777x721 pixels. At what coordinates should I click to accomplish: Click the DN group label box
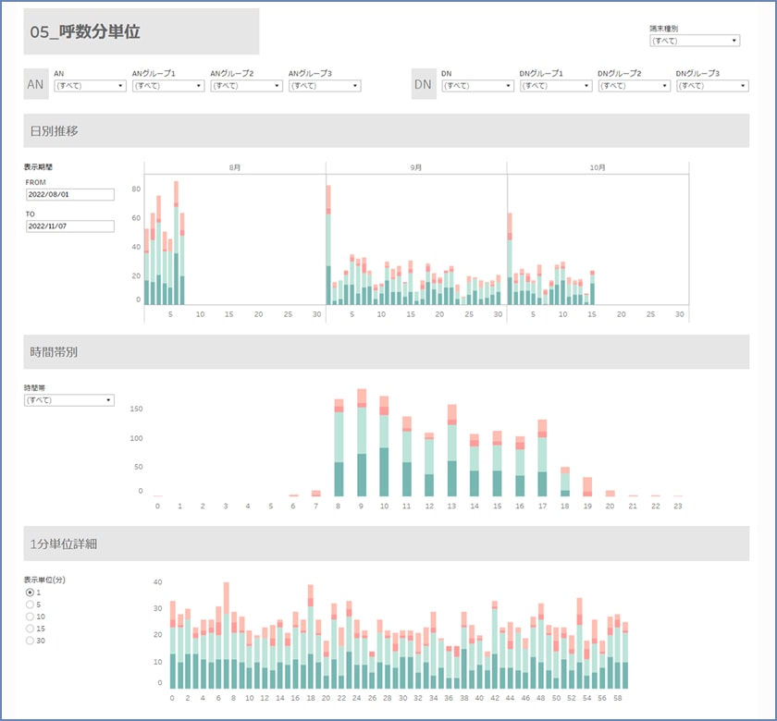(x=424, y=84)
